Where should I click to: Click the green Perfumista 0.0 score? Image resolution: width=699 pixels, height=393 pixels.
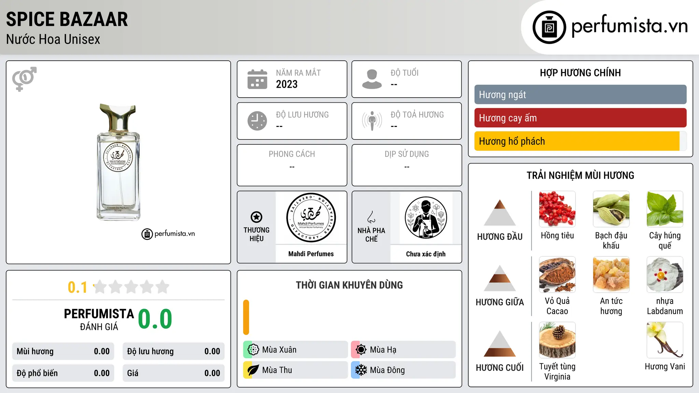tap(155, 319)
